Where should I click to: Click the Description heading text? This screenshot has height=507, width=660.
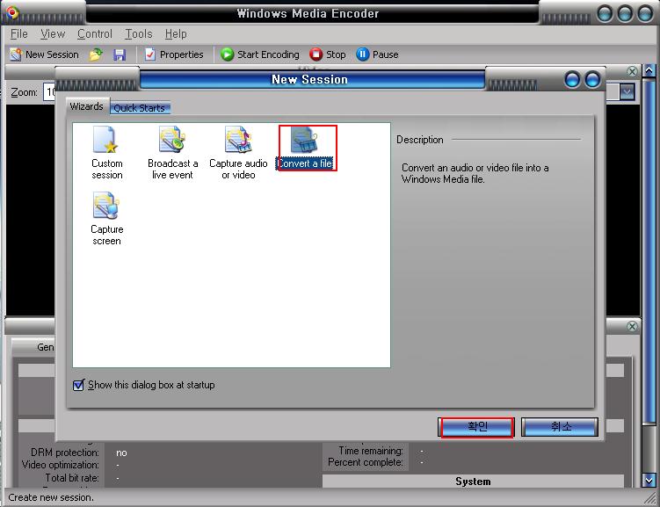click(x=420, y=140)
